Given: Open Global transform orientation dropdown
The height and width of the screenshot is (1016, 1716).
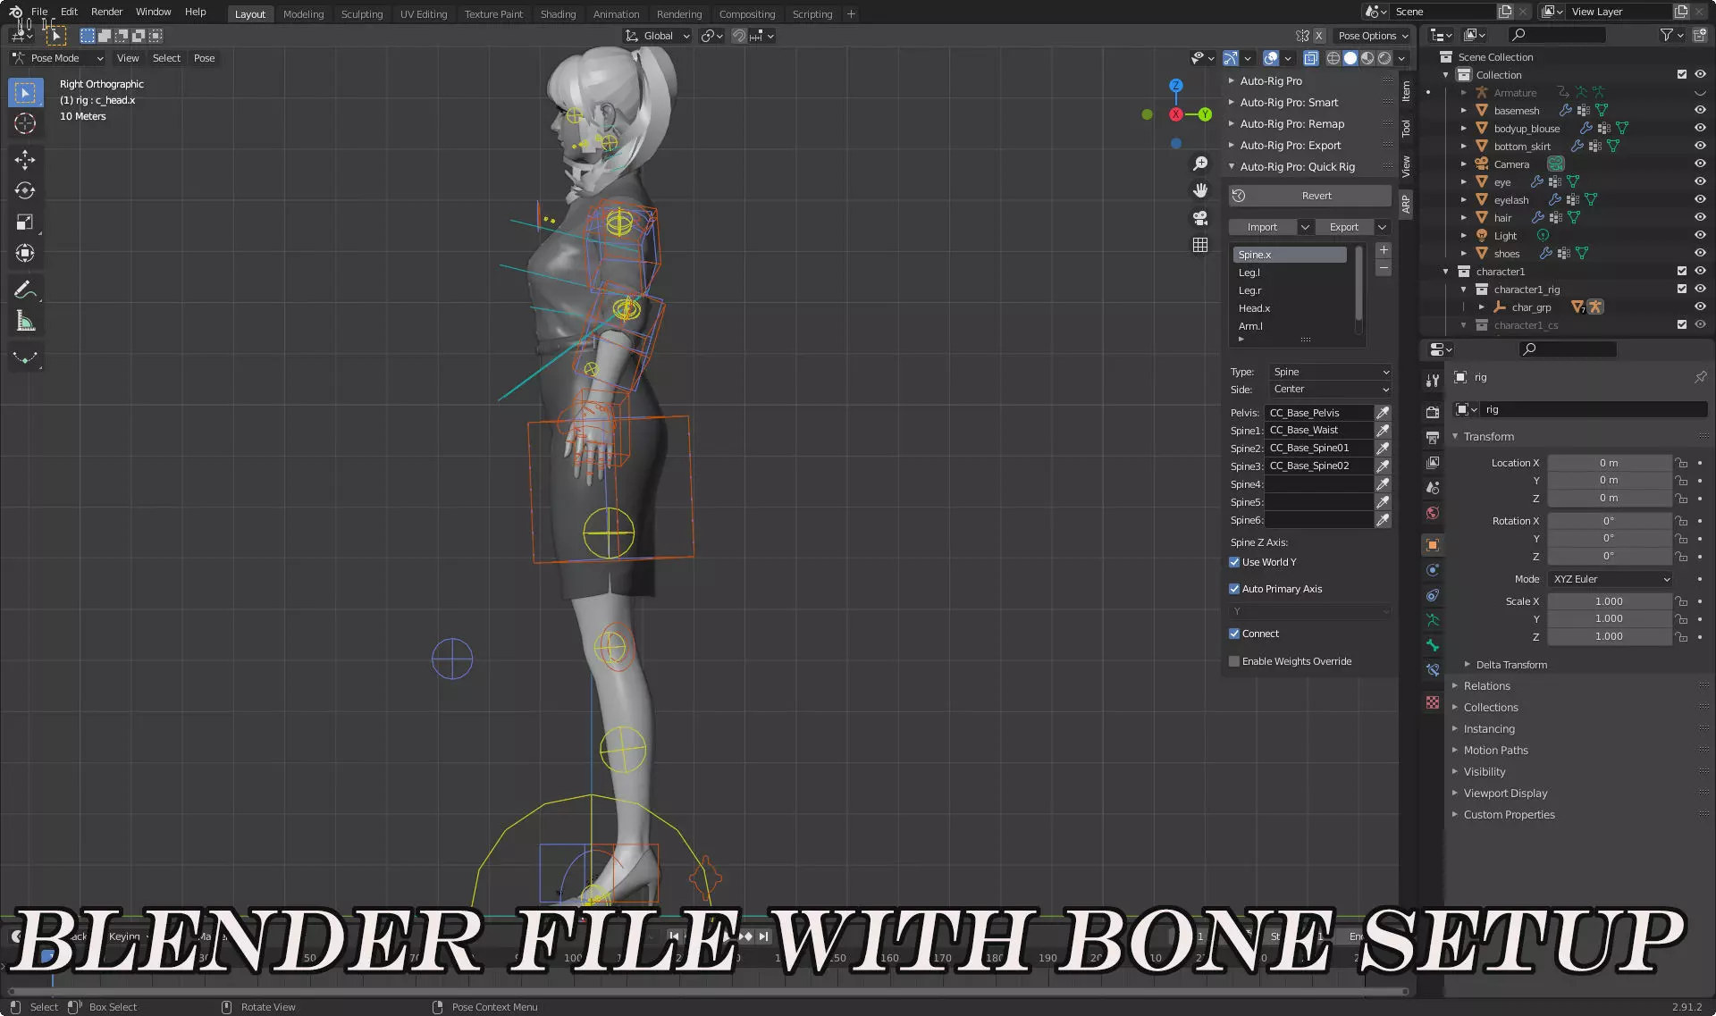Looking at the screenshot, I should point(658,36).
